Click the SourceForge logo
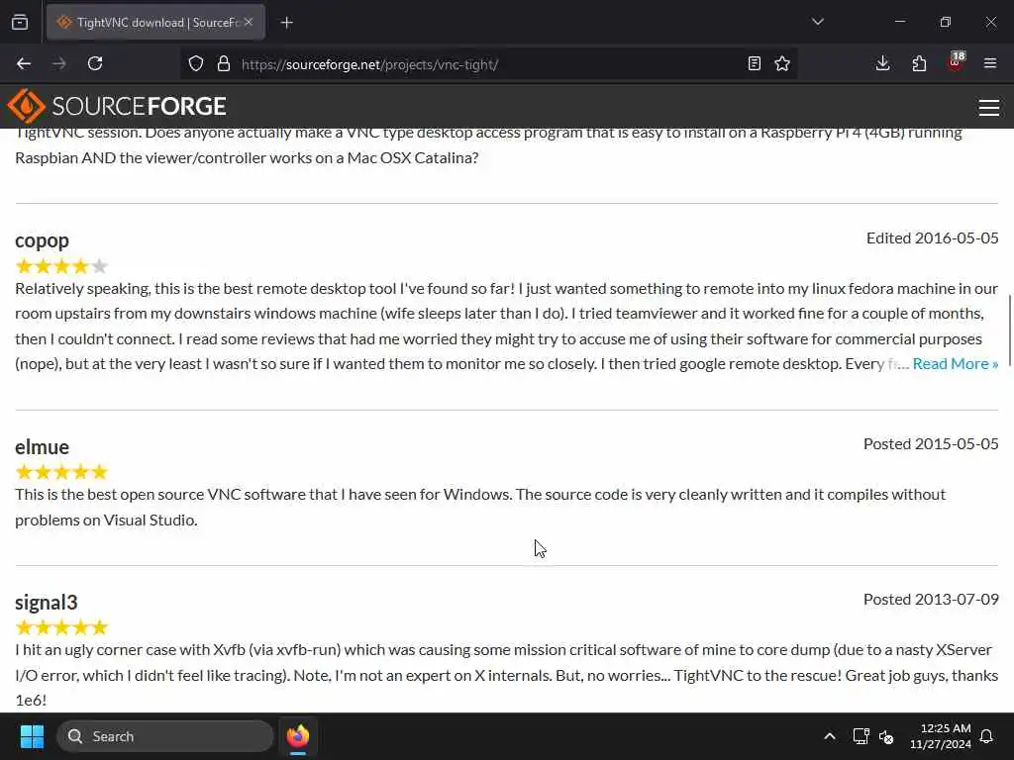This screenshot has width=1014, height=760. (x=117, y=106)
